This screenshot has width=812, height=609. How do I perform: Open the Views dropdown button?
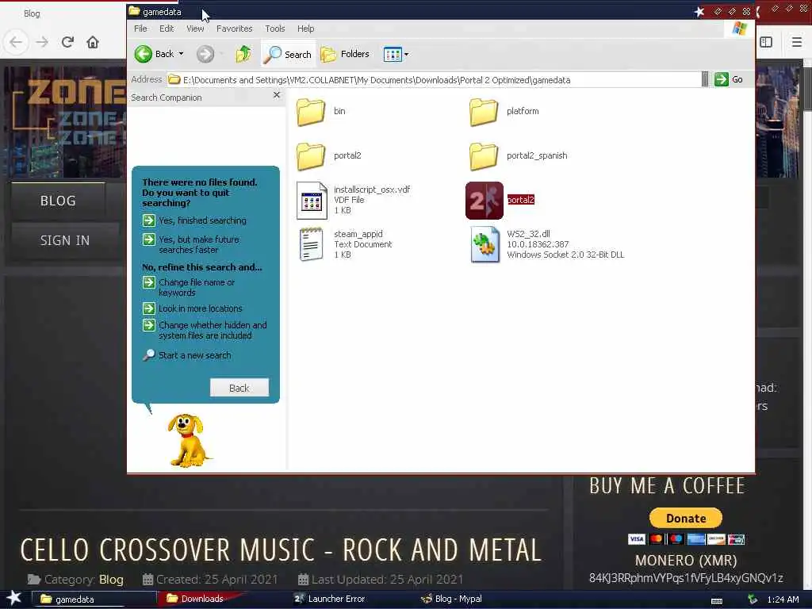396,54
